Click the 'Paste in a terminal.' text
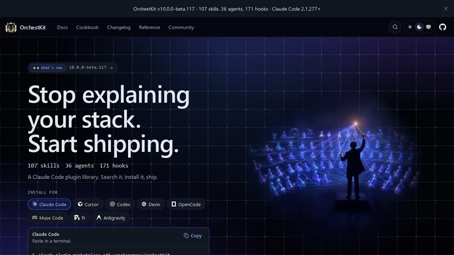The height and width of the screenshot is (255, 454). 51,241
